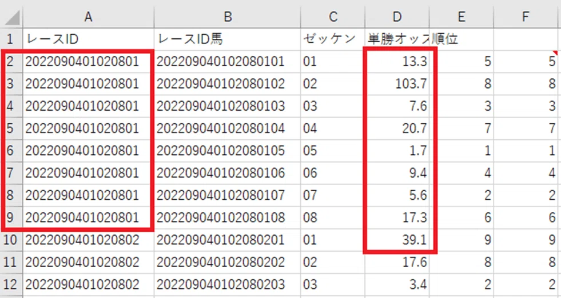The image size is (561, 298).
Task: Click odds cell showing 9.4
Action: [x=397, y=173]
